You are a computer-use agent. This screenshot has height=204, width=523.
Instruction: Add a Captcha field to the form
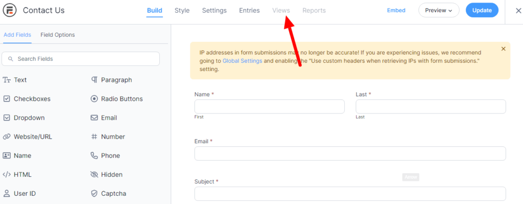[108, 194]
